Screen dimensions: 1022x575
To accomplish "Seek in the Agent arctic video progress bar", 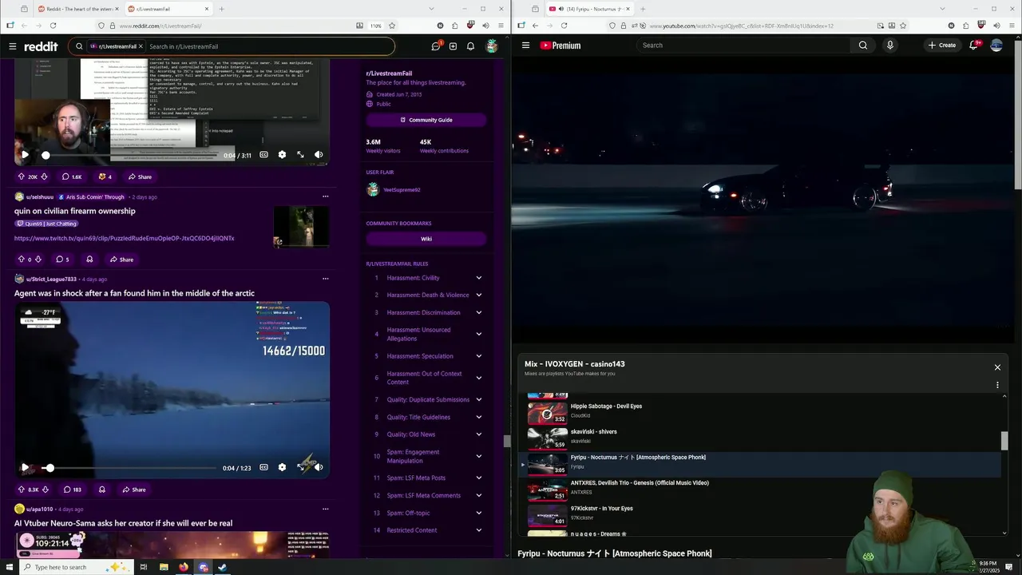I will (x=129, y=468).
